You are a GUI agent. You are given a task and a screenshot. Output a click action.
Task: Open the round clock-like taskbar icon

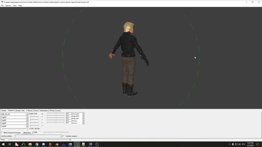click(97, 144)
